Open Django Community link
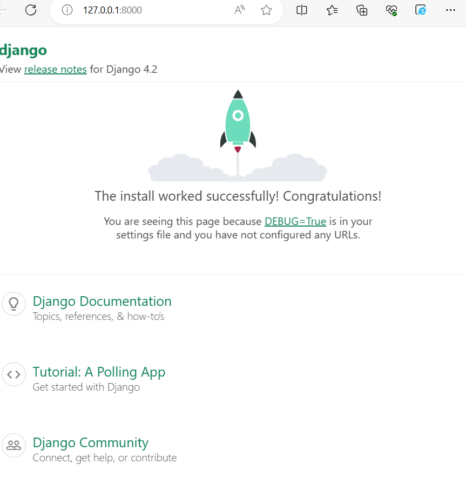The image size is (466, 485). click(x=90, y=442)
